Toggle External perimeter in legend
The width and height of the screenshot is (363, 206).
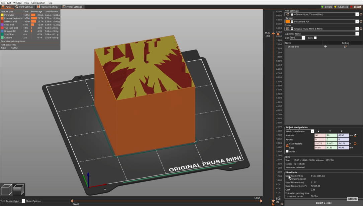[x=12, y=18]
